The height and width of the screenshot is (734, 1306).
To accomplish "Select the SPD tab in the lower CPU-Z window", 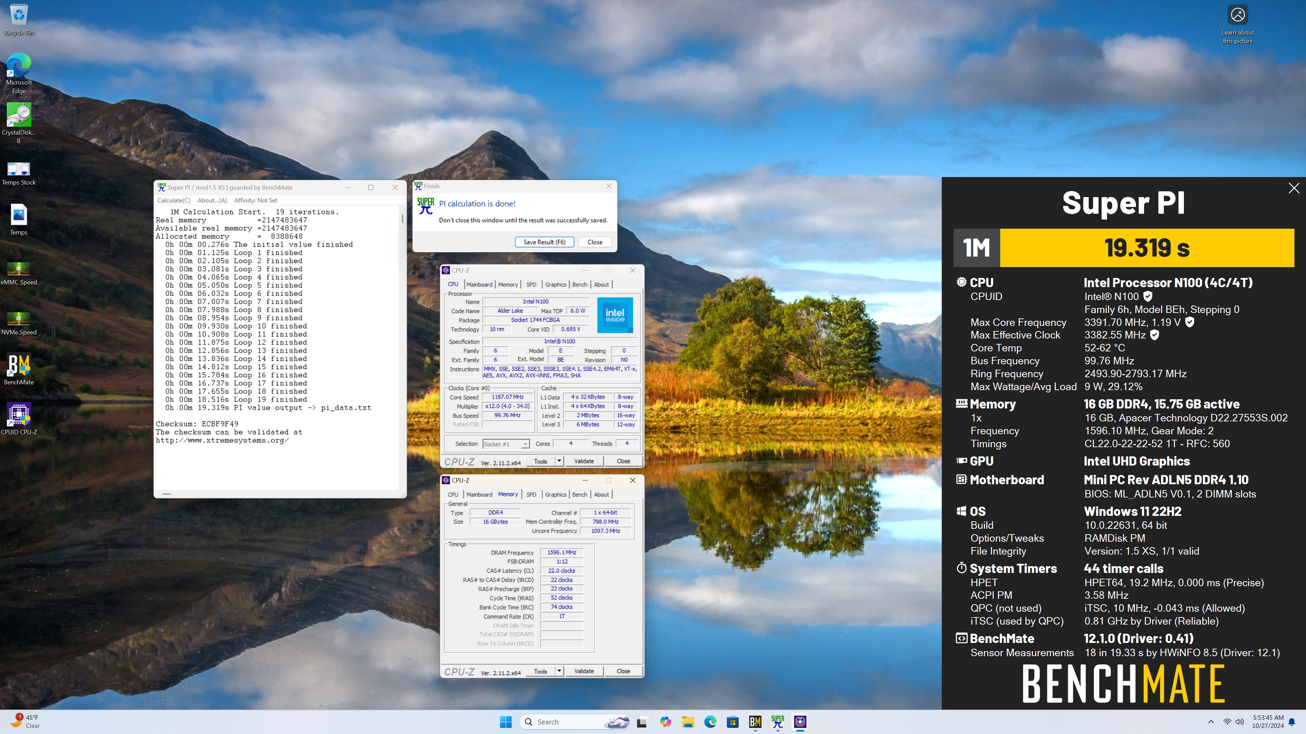I will pos(531,495).
